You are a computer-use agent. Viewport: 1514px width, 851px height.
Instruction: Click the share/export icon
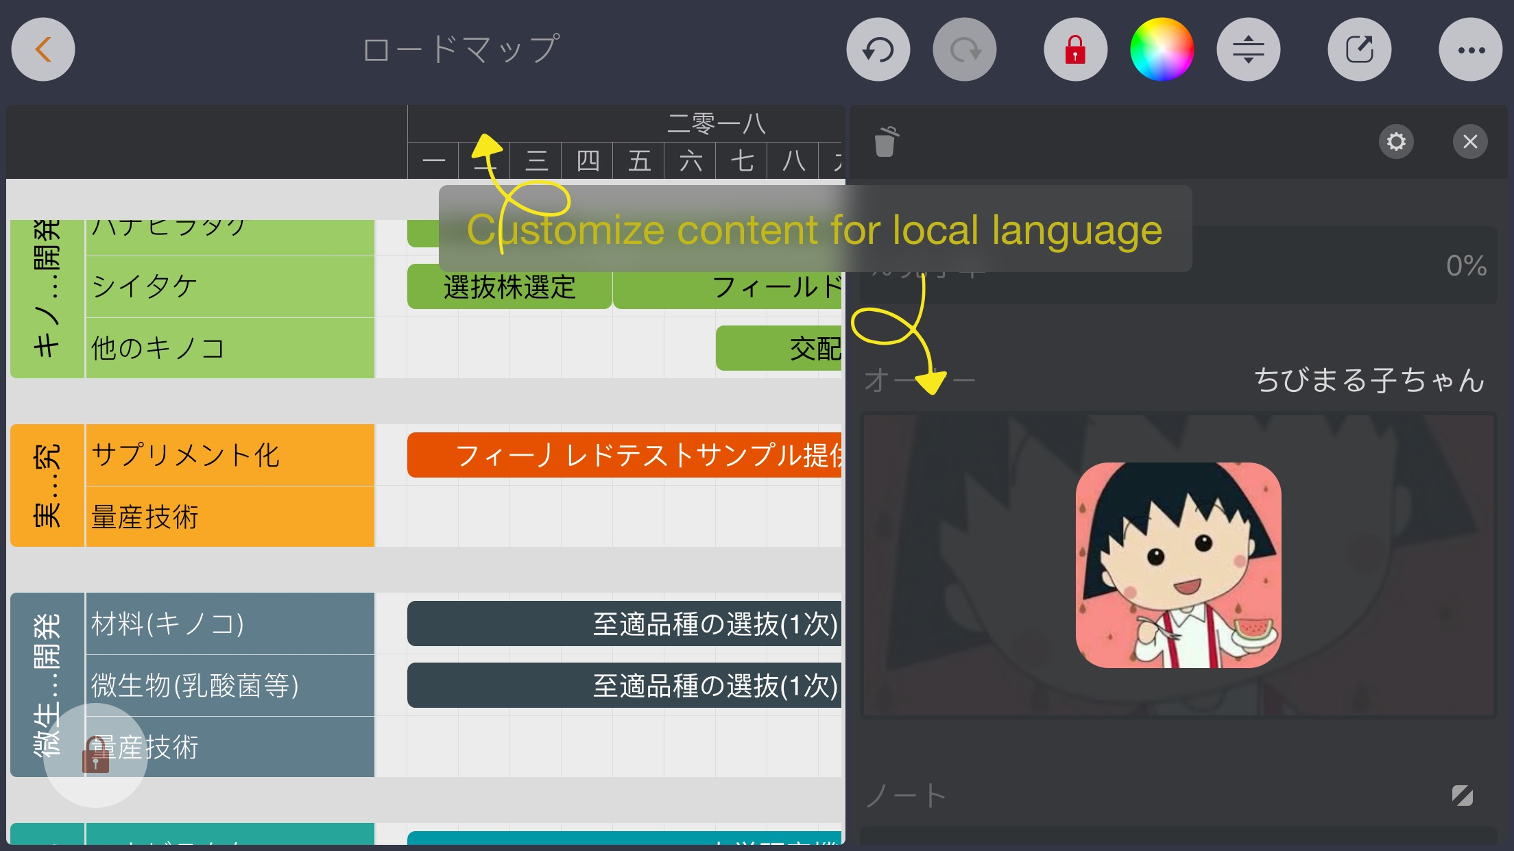1359,49
